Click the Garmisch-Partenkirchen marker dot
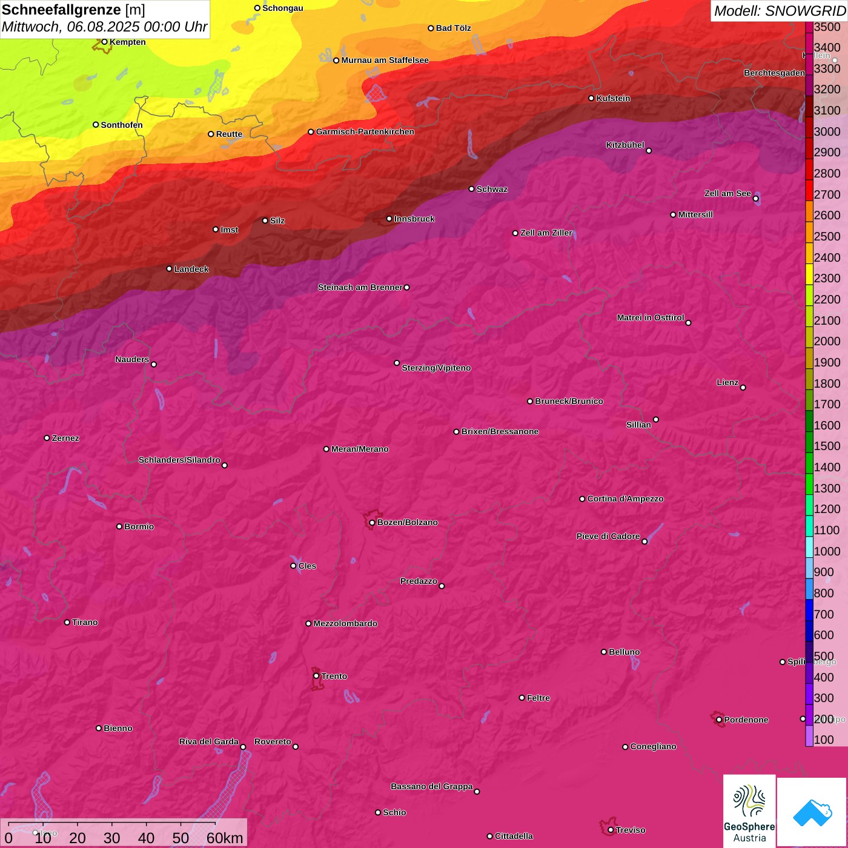848x848 pixels. click(311, 132)
